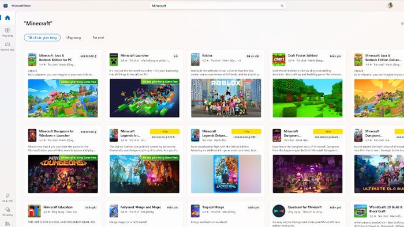Click the Minecraft Legends Deluxe app icon

click(195, 135)
